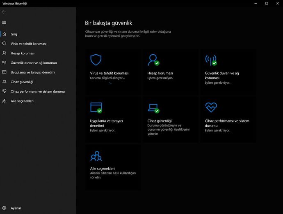Open Cihaz performansı ve sistem durumu tile title
The height and width of the screenshot is (214, 283).
227,123
